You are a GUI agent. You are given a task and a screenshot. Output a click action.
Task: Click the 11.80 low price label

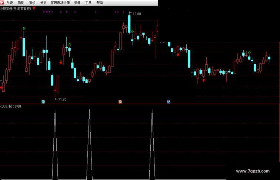[x=62, y=99]
